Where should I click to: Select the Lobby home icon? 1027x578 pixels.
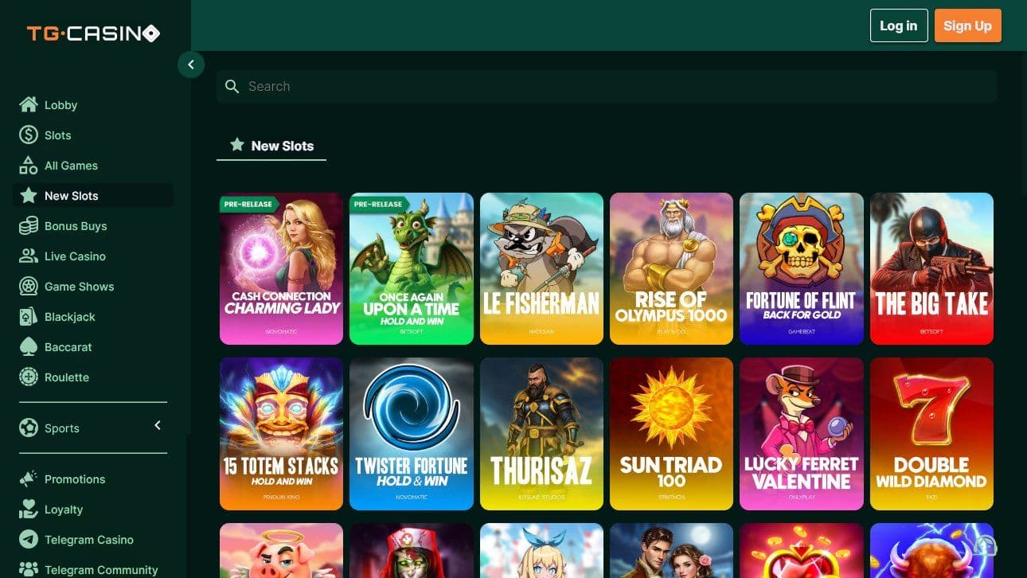point(28,104)
